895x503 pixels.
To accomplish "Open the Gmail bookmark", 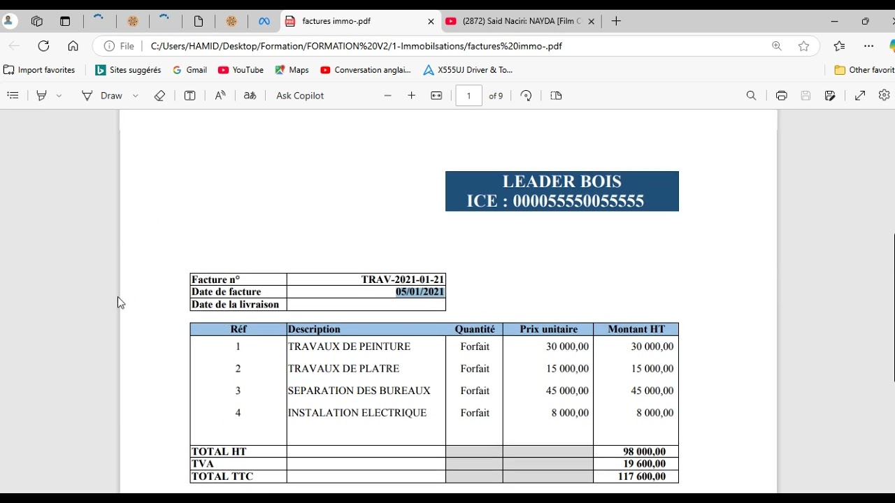I will pos(189,70).
